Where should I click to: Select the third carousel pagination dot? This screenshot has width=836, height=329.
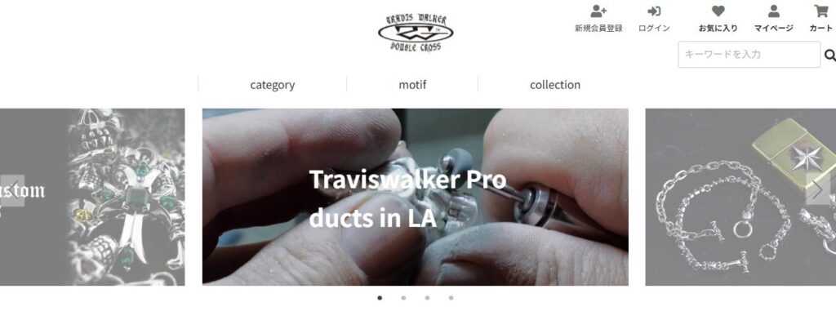click(x=427, y=298)
